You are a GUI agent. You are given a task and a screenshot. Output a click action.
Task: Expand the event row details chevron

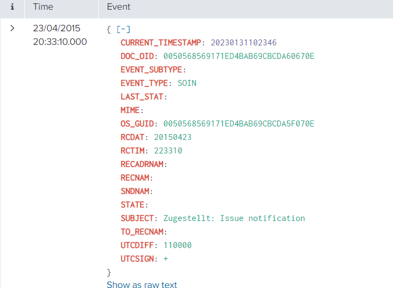coord(12,28)
